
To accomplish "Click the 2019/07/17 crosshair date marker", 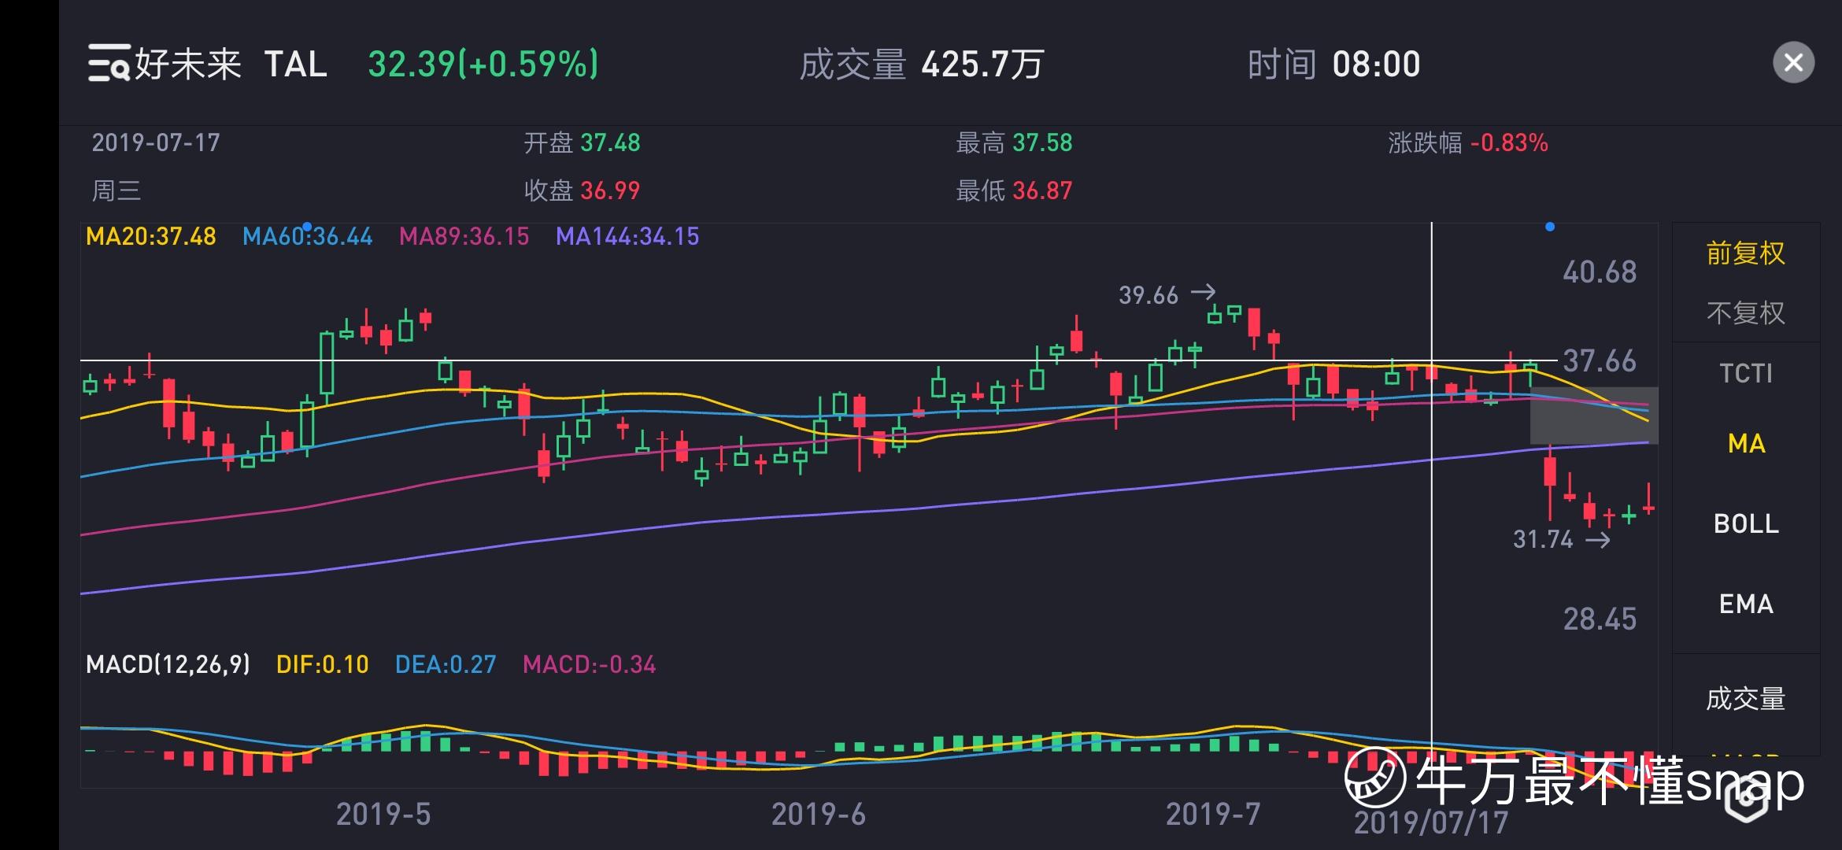I will [x=1430, y=823].
